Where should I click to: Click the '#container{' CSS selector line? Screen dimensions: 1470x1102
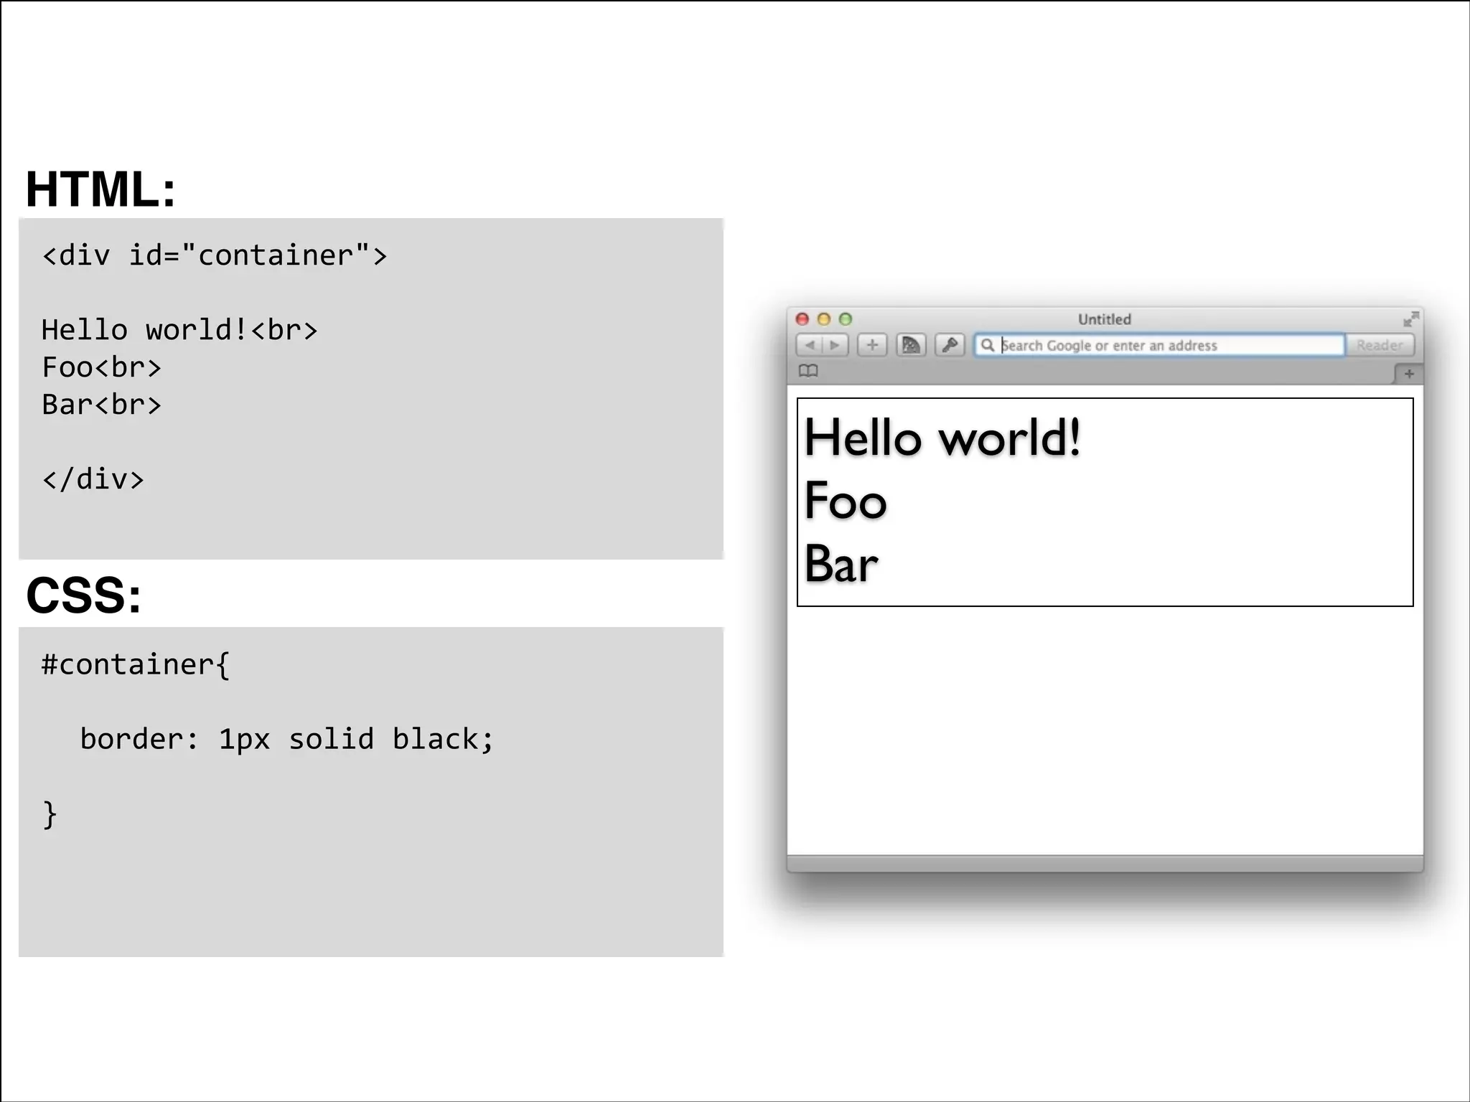tap(136, 664)
